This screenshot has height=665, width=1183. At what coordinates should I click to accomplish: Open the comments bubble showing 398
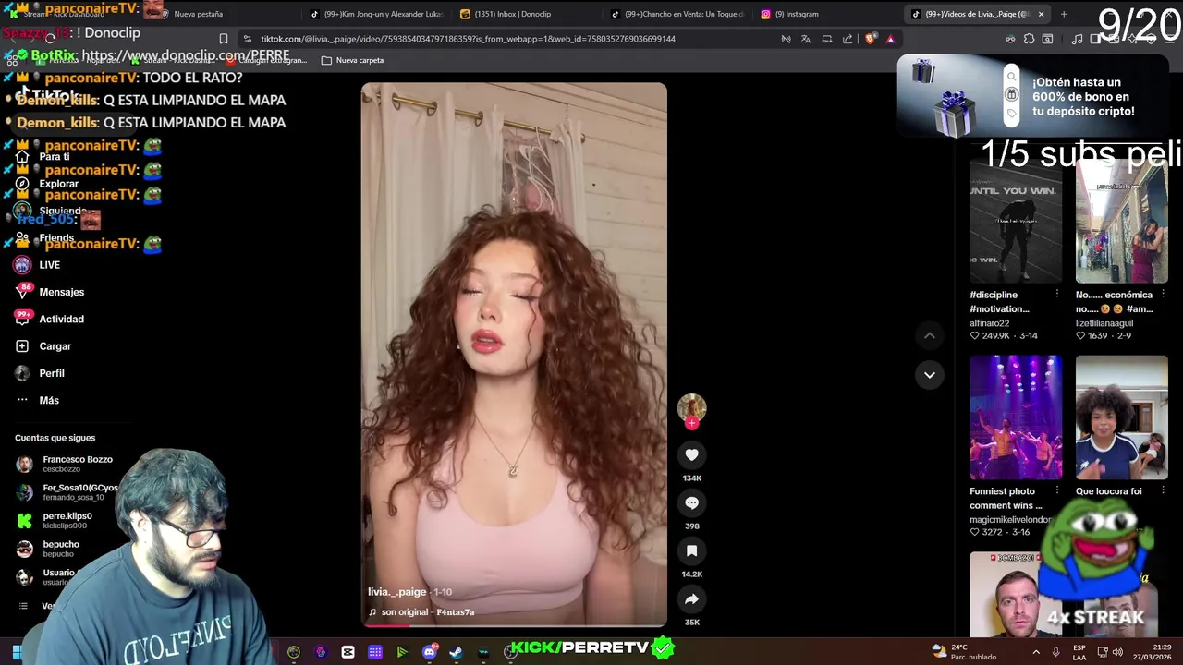691,502
